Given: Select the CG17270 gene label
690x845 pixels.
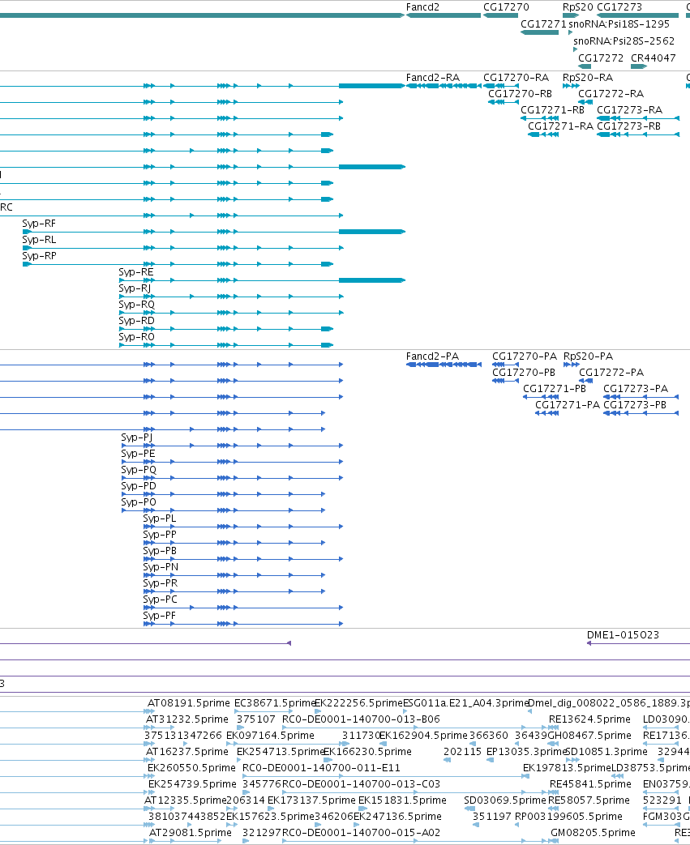Looking at the screenshot, I should [x=506, y=7].
